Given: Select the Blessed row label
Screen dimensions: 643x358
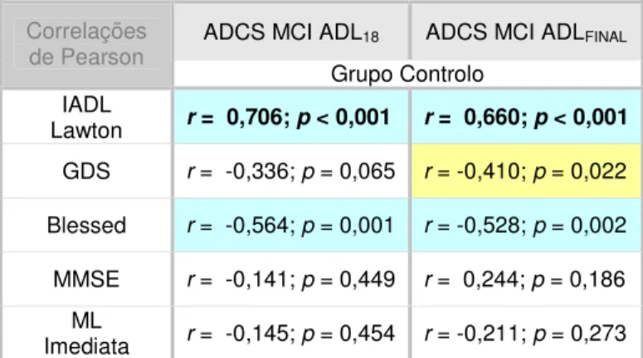Looking at the screenshot, I should point(86,225).
